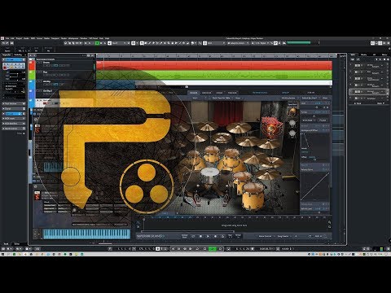Open the Windows Start menu
The image size is (391, 293).
coord(2,254)
